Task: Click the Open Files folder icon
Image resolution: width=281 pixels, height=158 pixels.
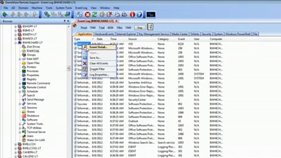Action: pos(24,63)
